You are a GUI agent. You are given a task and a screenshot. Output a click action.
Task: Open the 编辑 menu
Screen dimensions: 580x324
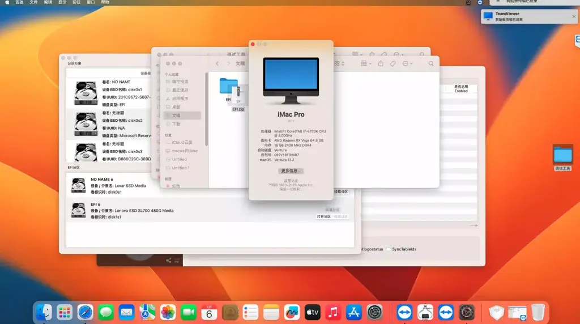click(x=48, y=2)
